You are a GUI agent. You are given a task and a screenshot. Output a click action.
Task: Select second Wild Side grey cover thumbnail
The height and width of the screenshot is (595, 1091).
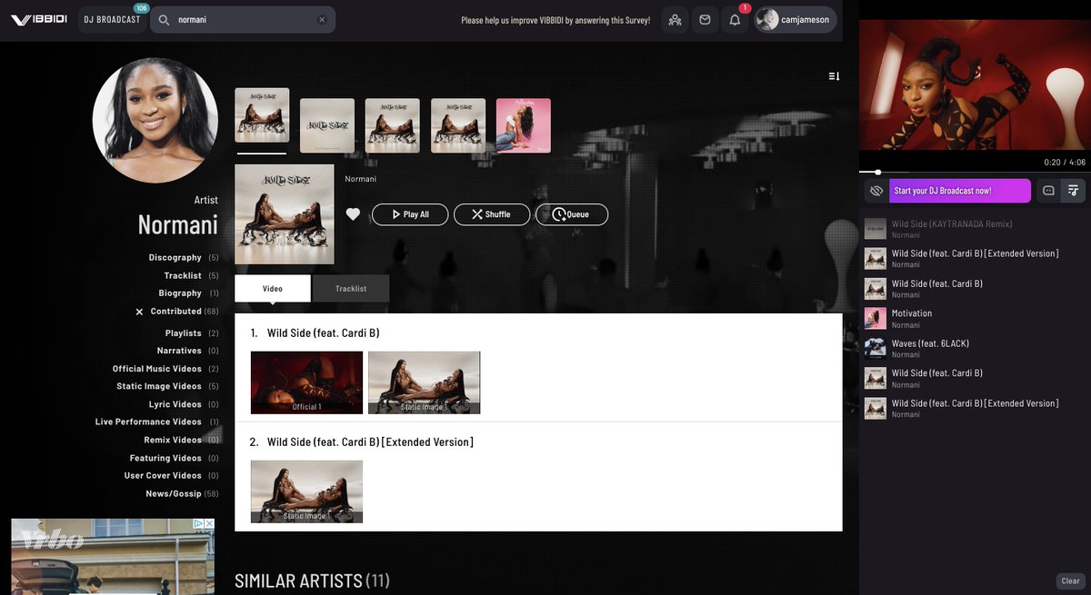(x=327, y=125)
